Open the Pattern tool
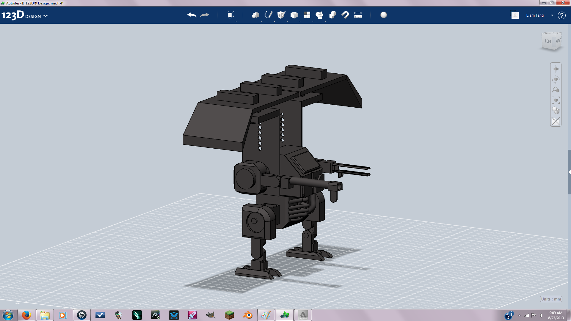Viewport: 571px width, 321px height. [307, 15]
